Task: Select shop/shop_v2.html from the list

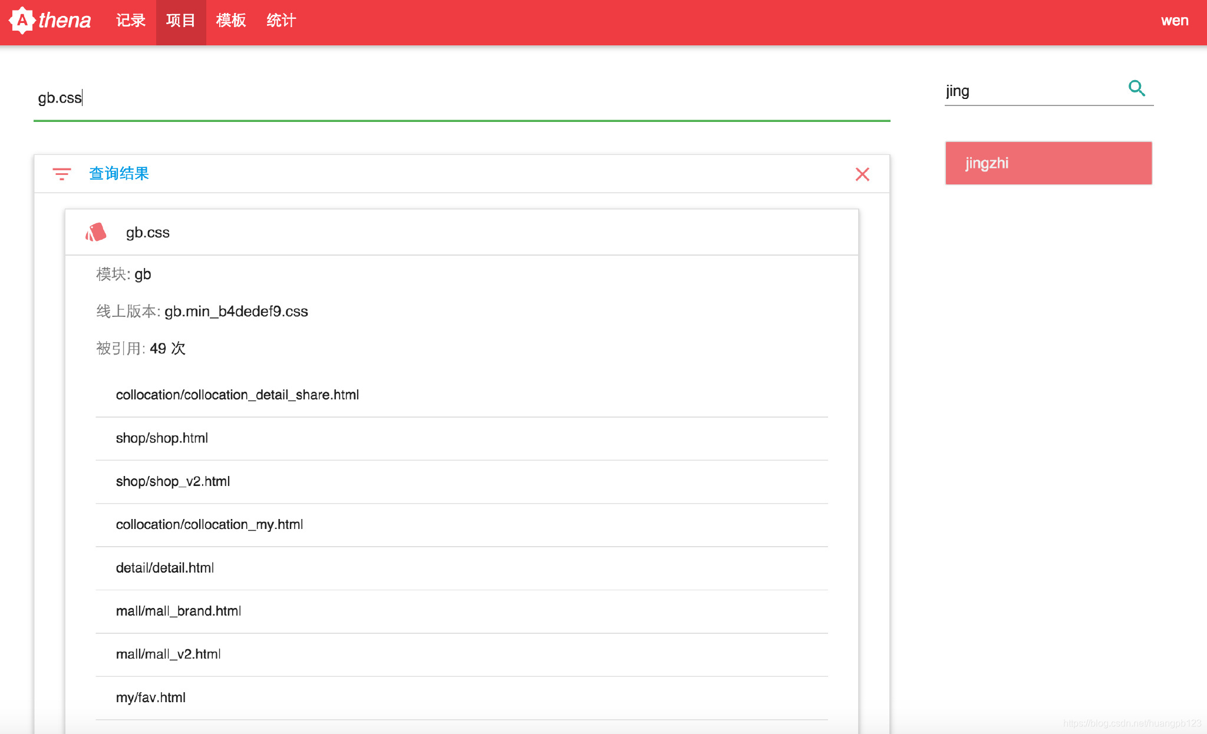Action: point(173,482)
